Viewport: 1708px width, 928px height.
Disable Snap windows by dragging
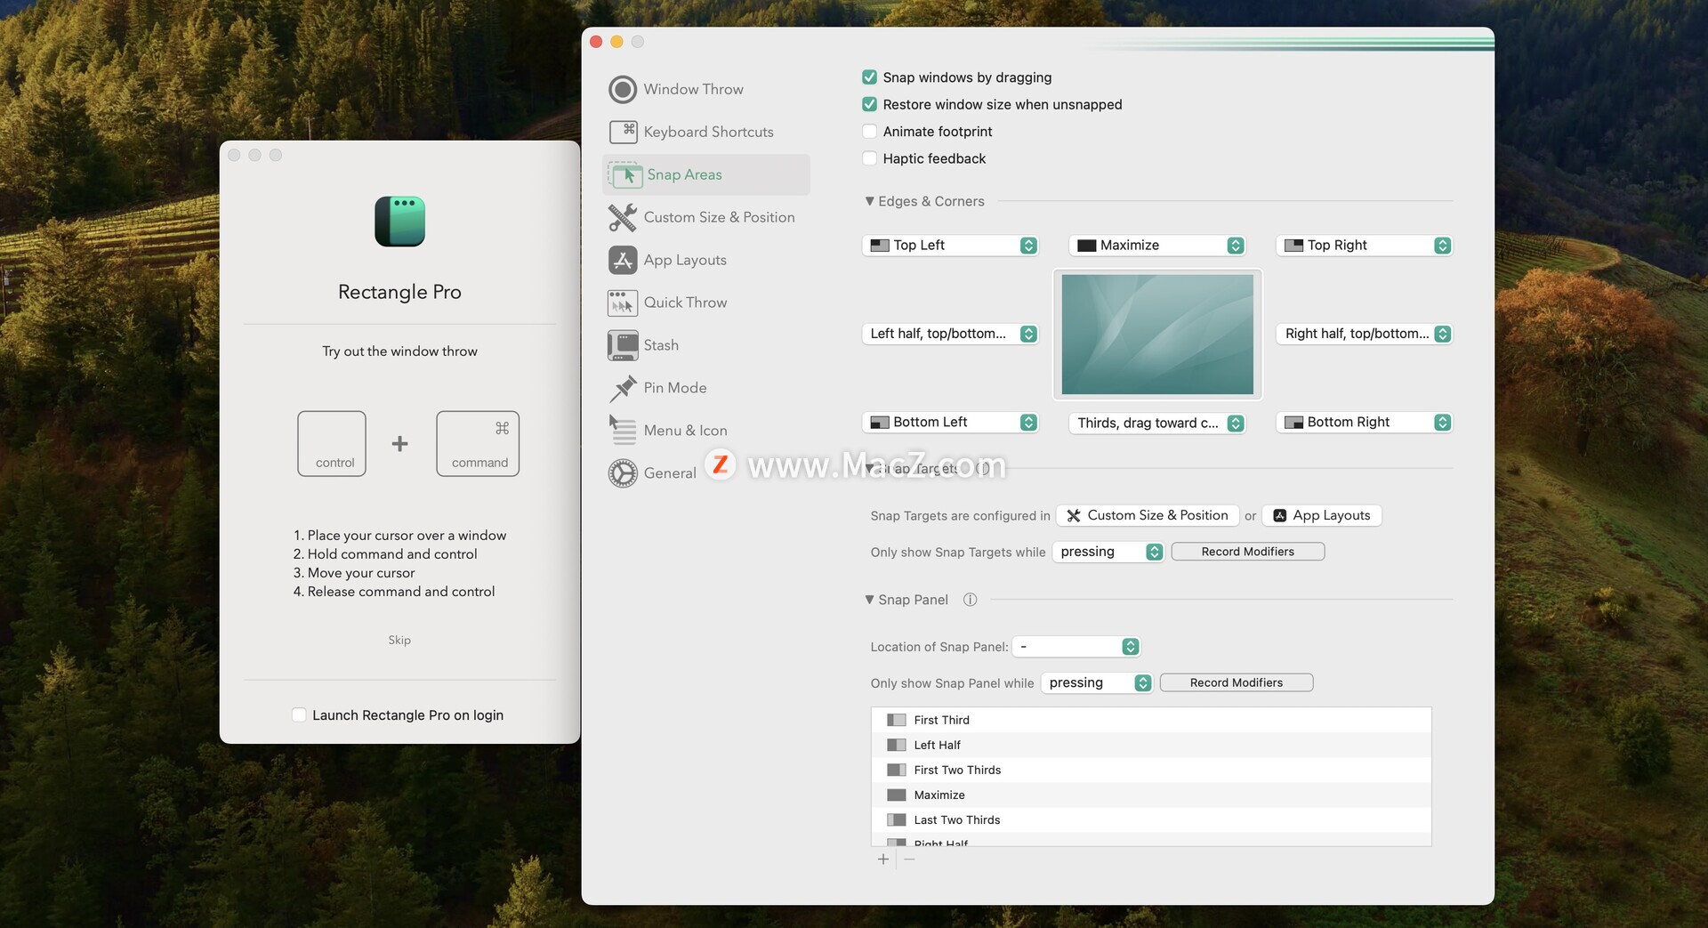[x=870, y=77]
